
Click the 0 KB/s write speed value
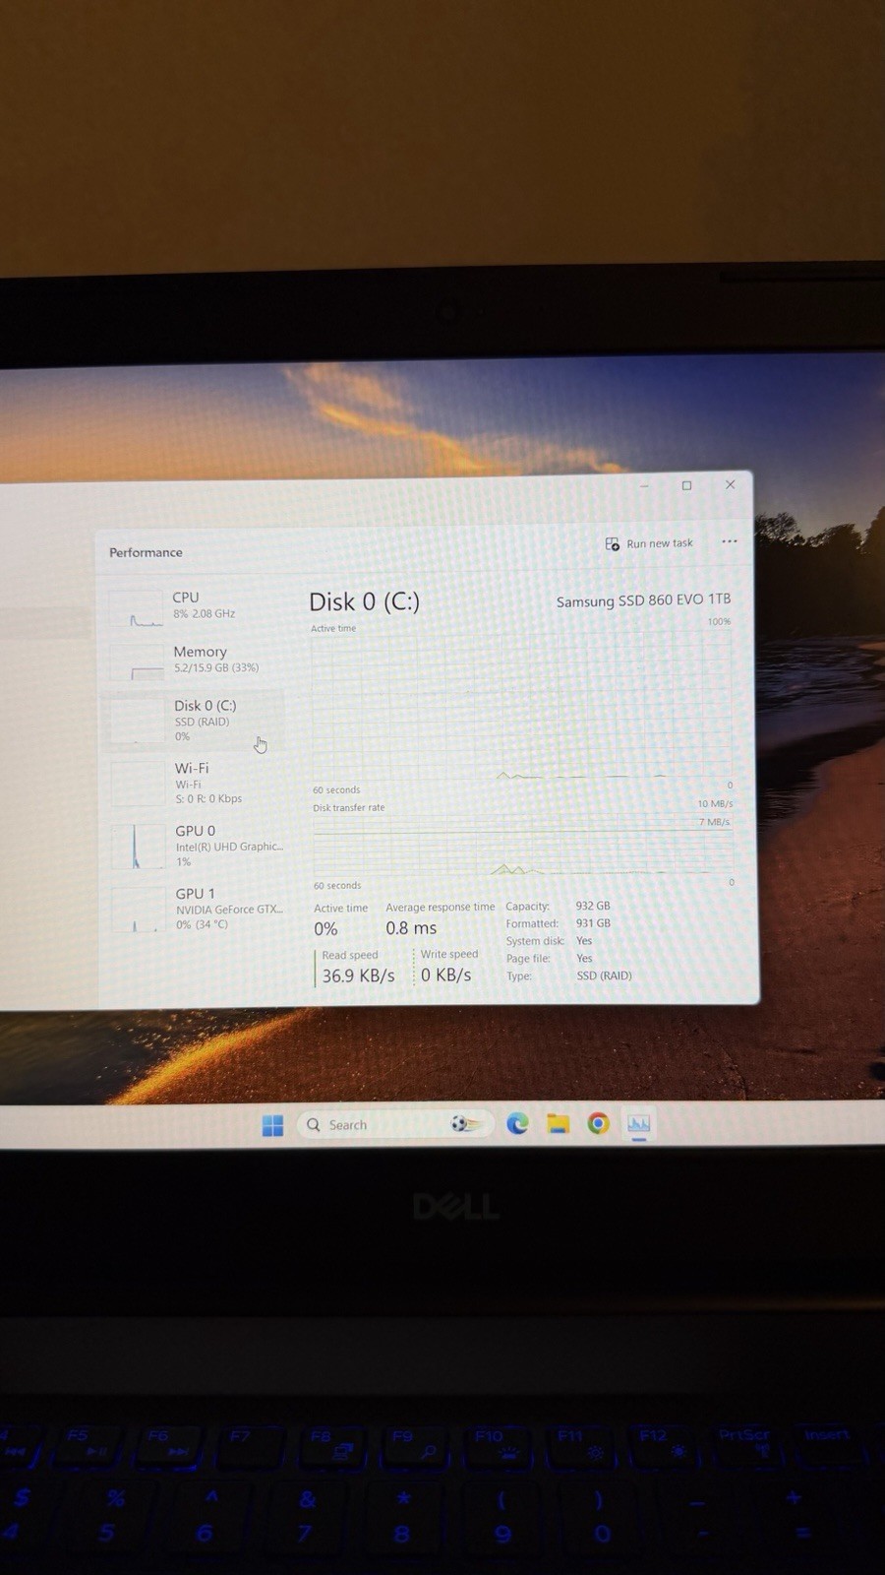pos(445,975)
